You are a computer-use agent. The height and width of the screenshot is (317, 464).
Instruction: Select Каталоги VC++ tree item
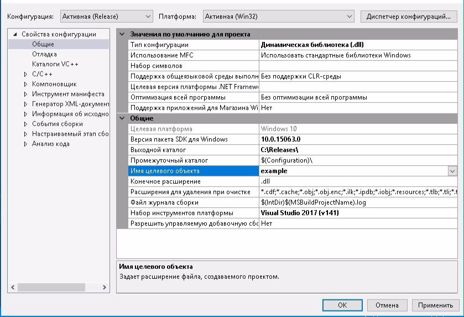point(55,64)
